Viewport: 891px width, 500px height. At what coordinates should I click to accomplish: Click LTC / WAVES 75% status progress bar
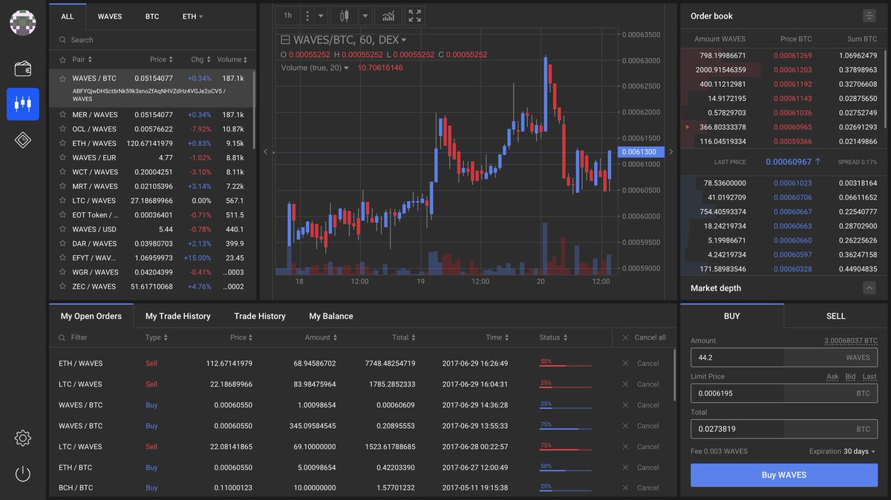566,447
